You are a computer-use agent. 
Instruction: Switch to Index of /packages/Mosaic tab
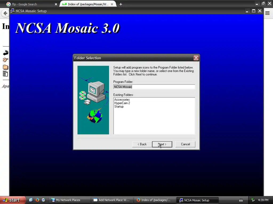tap(88, 4)
